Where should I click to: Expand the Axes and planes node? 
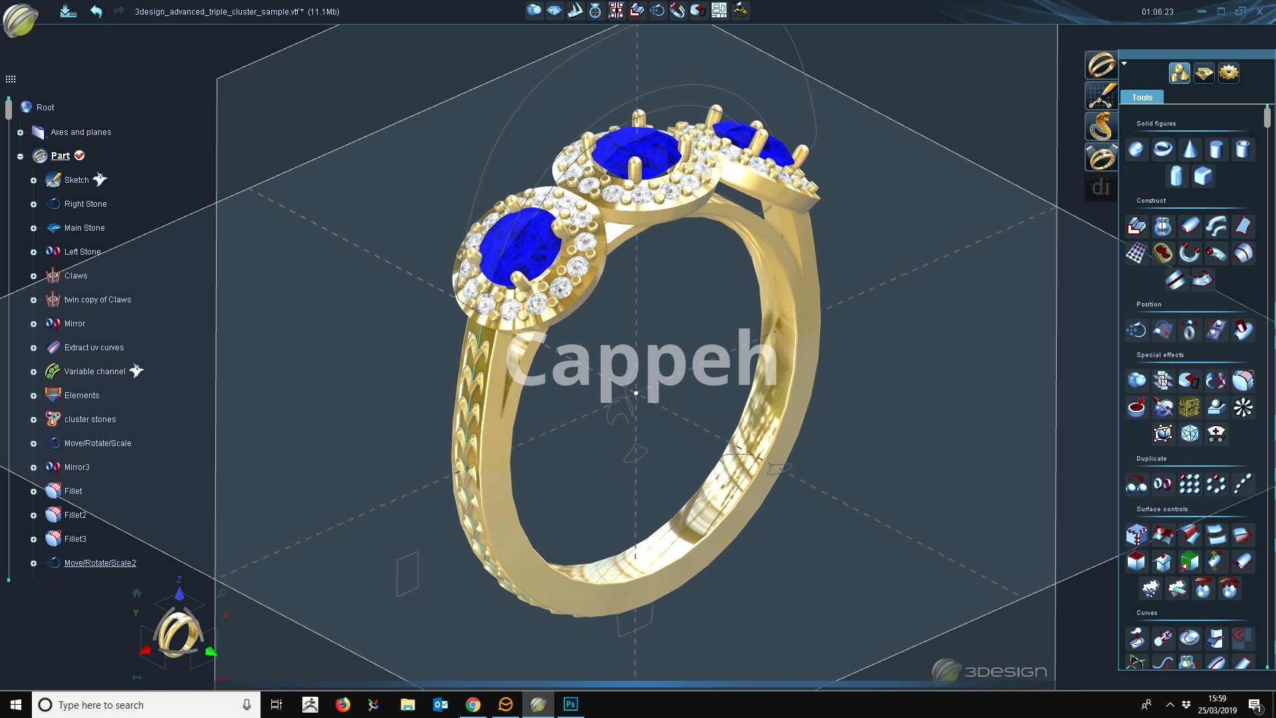pyautogui.click(x=20, y=132)
